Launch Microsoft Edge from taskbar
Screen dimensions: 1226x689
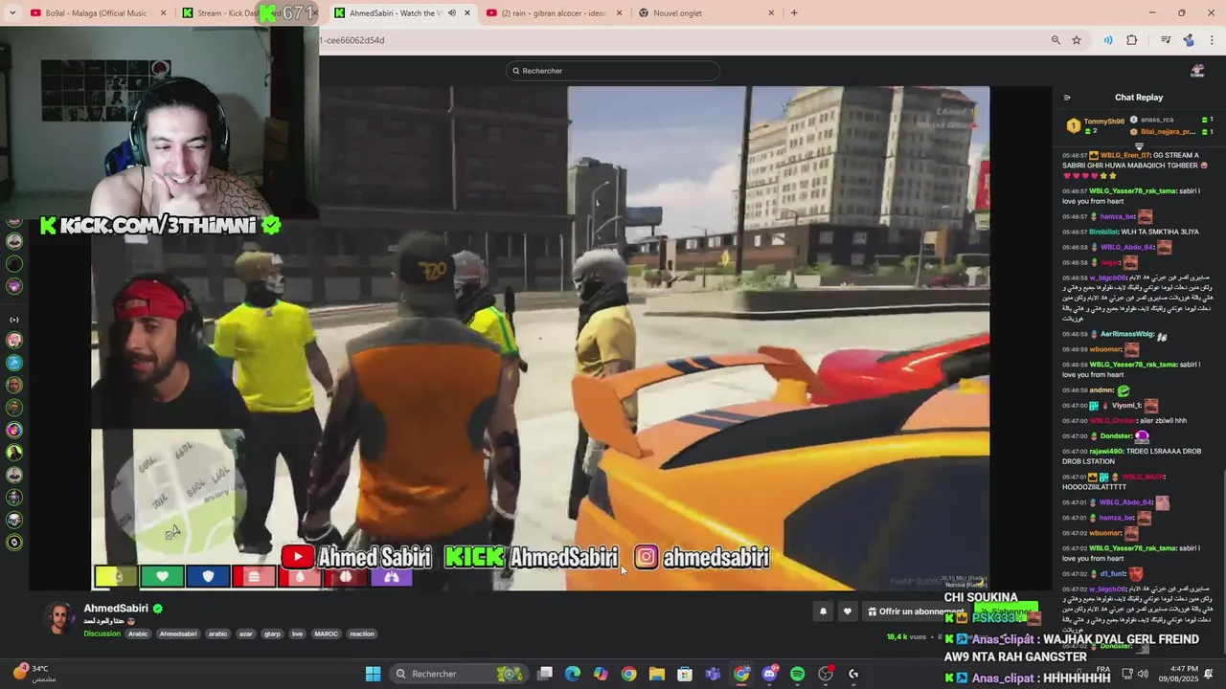(x=573, y=674)
